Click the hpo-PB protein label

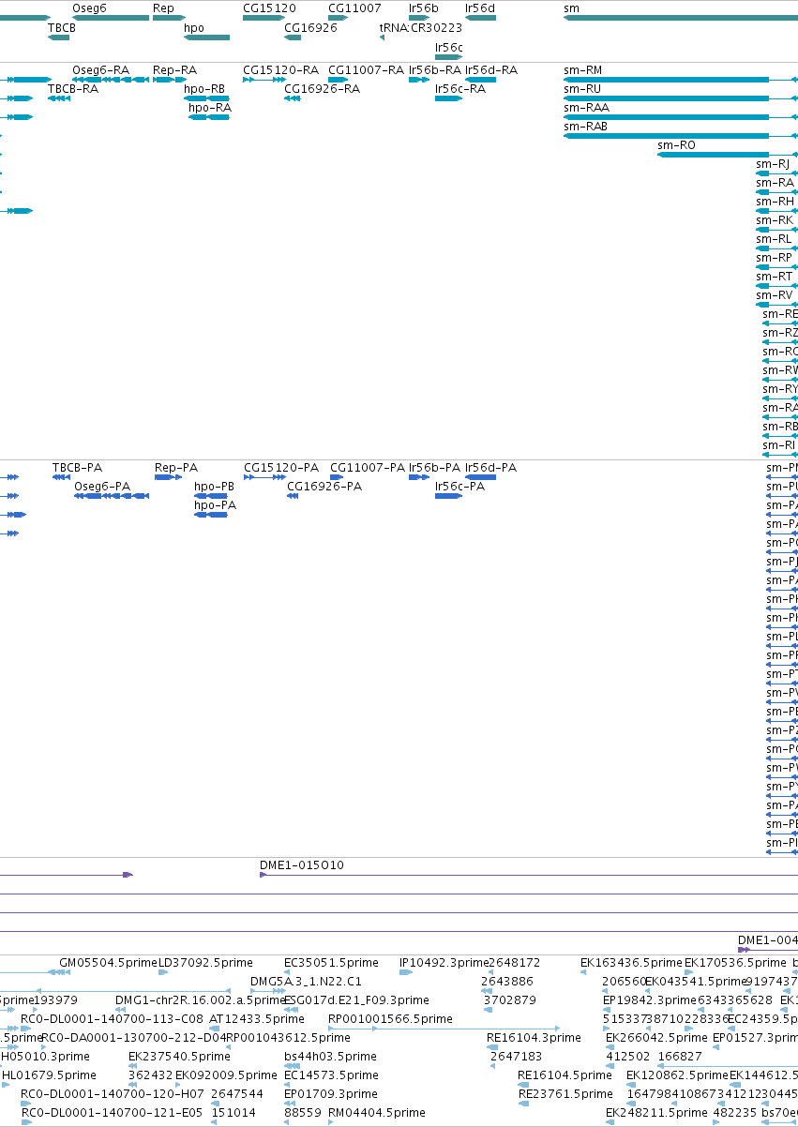(x=214, y=486)
